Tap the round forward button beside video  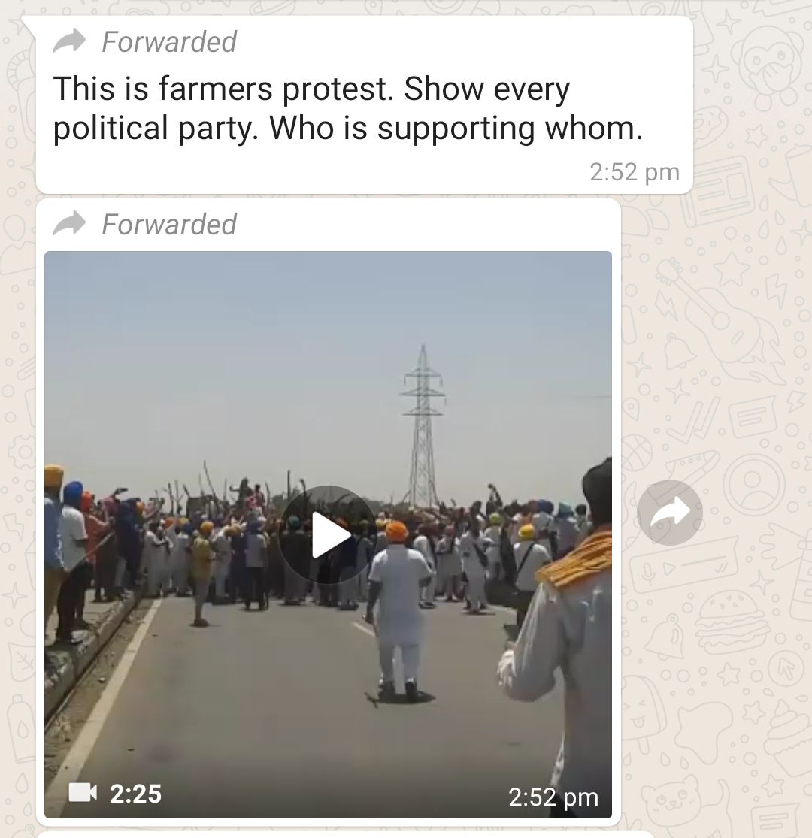click(x=670, y=513)
